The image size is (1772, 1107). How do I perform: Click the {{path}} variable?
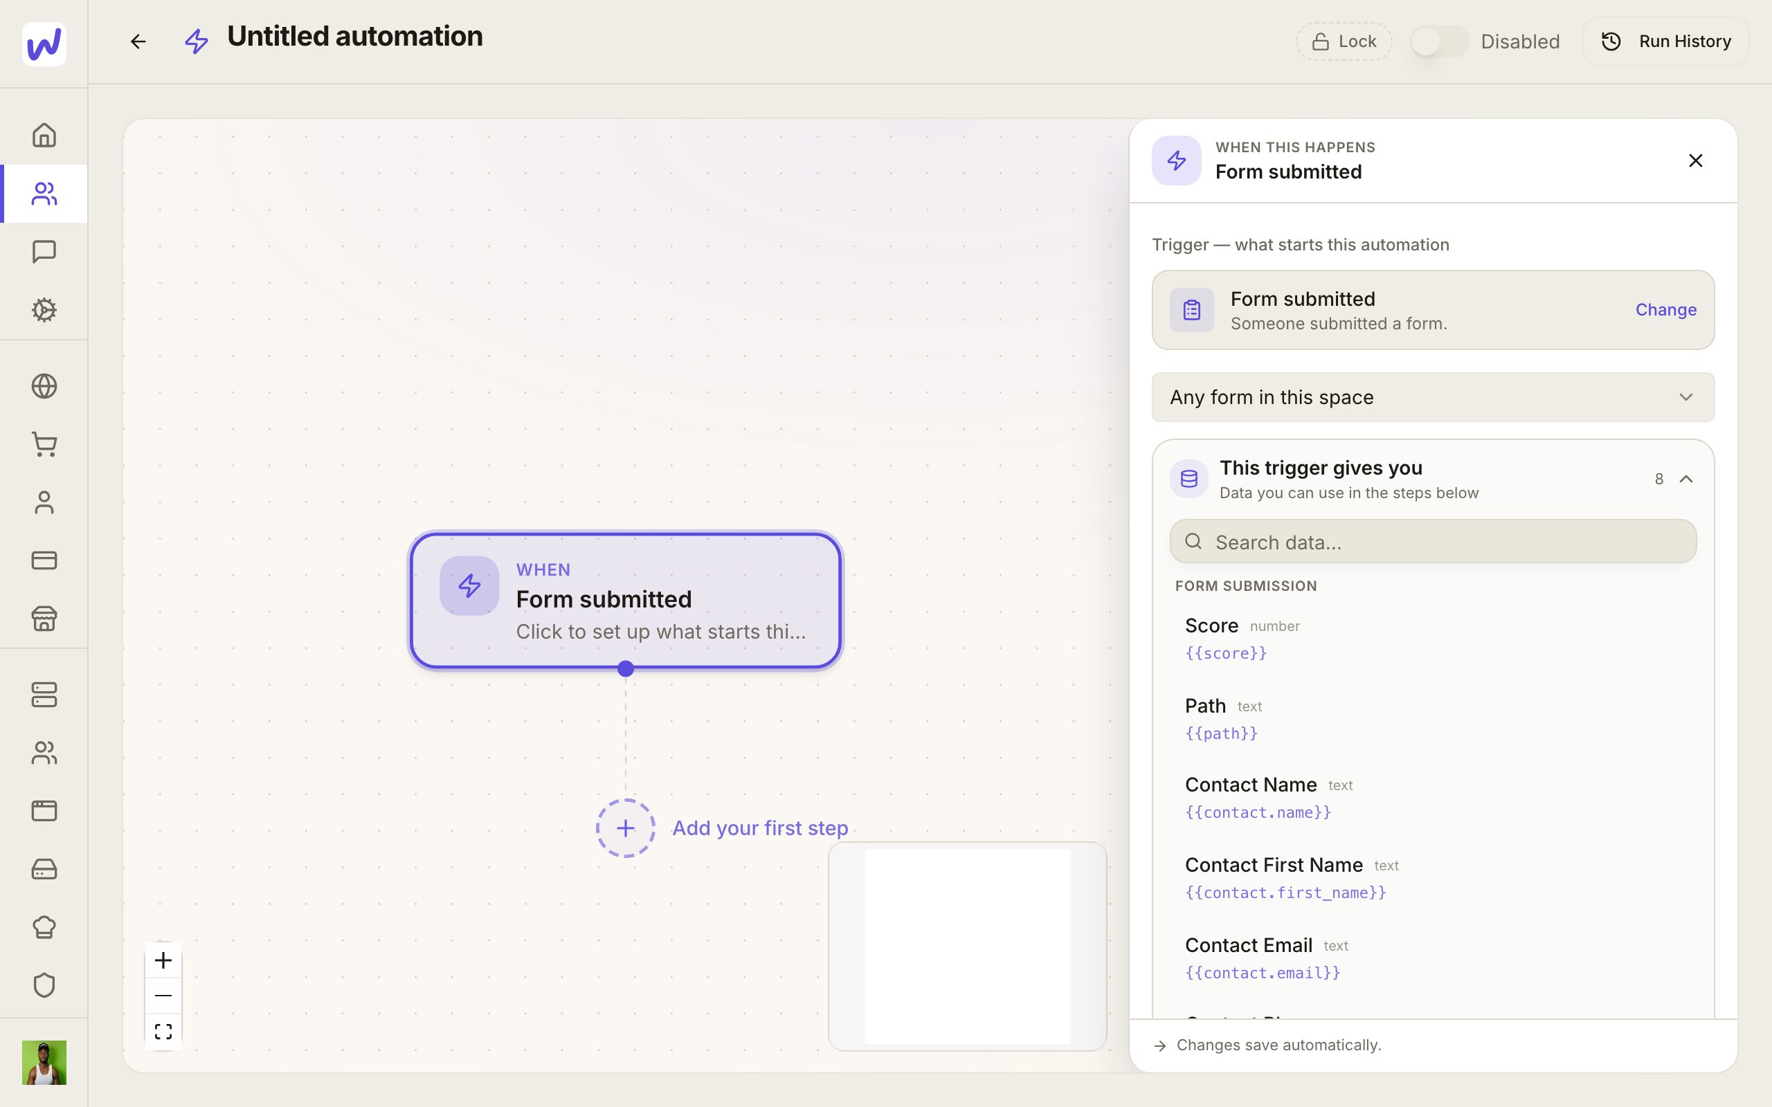point(1221,733)
